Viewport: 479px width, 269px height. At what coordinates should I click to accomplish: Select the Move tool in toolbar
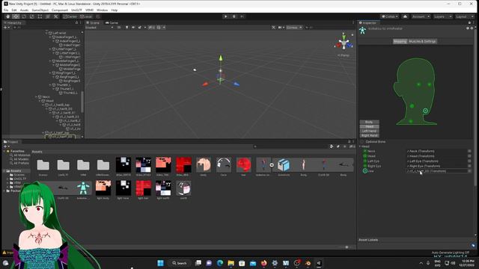[x=16, y=16]
